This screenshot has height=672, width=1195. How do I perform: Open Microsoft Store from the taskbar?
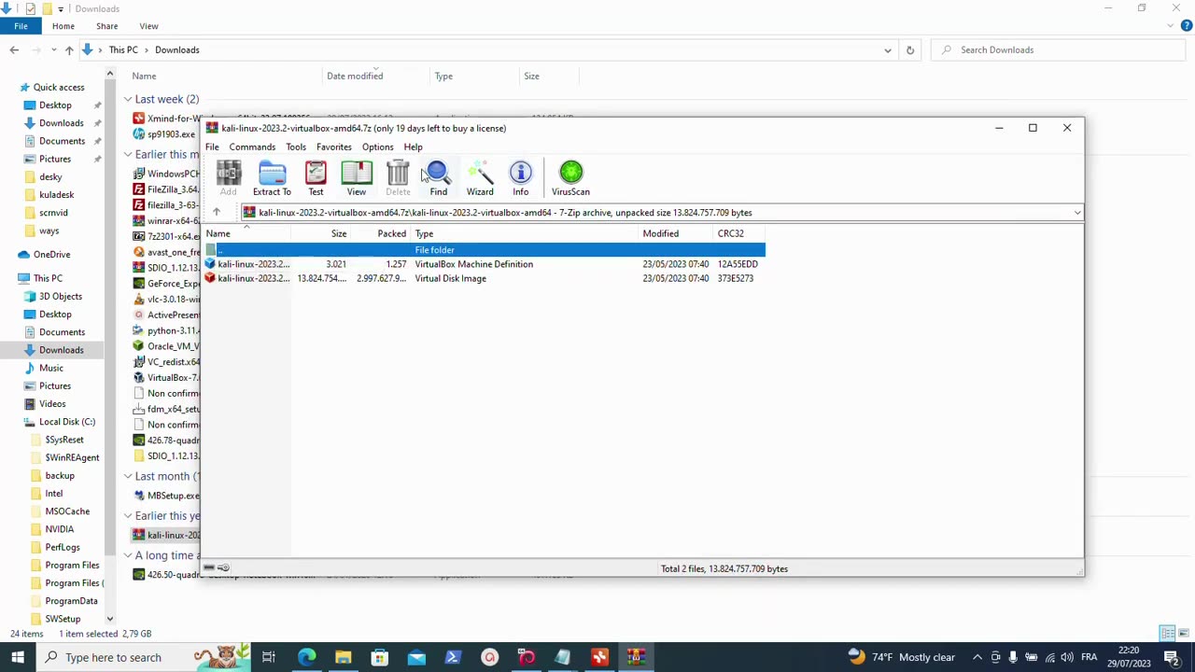(x=379, y=657)
